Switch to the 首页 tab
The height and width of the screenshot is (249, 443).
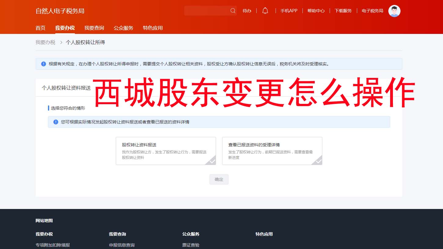tap(40, 28)
